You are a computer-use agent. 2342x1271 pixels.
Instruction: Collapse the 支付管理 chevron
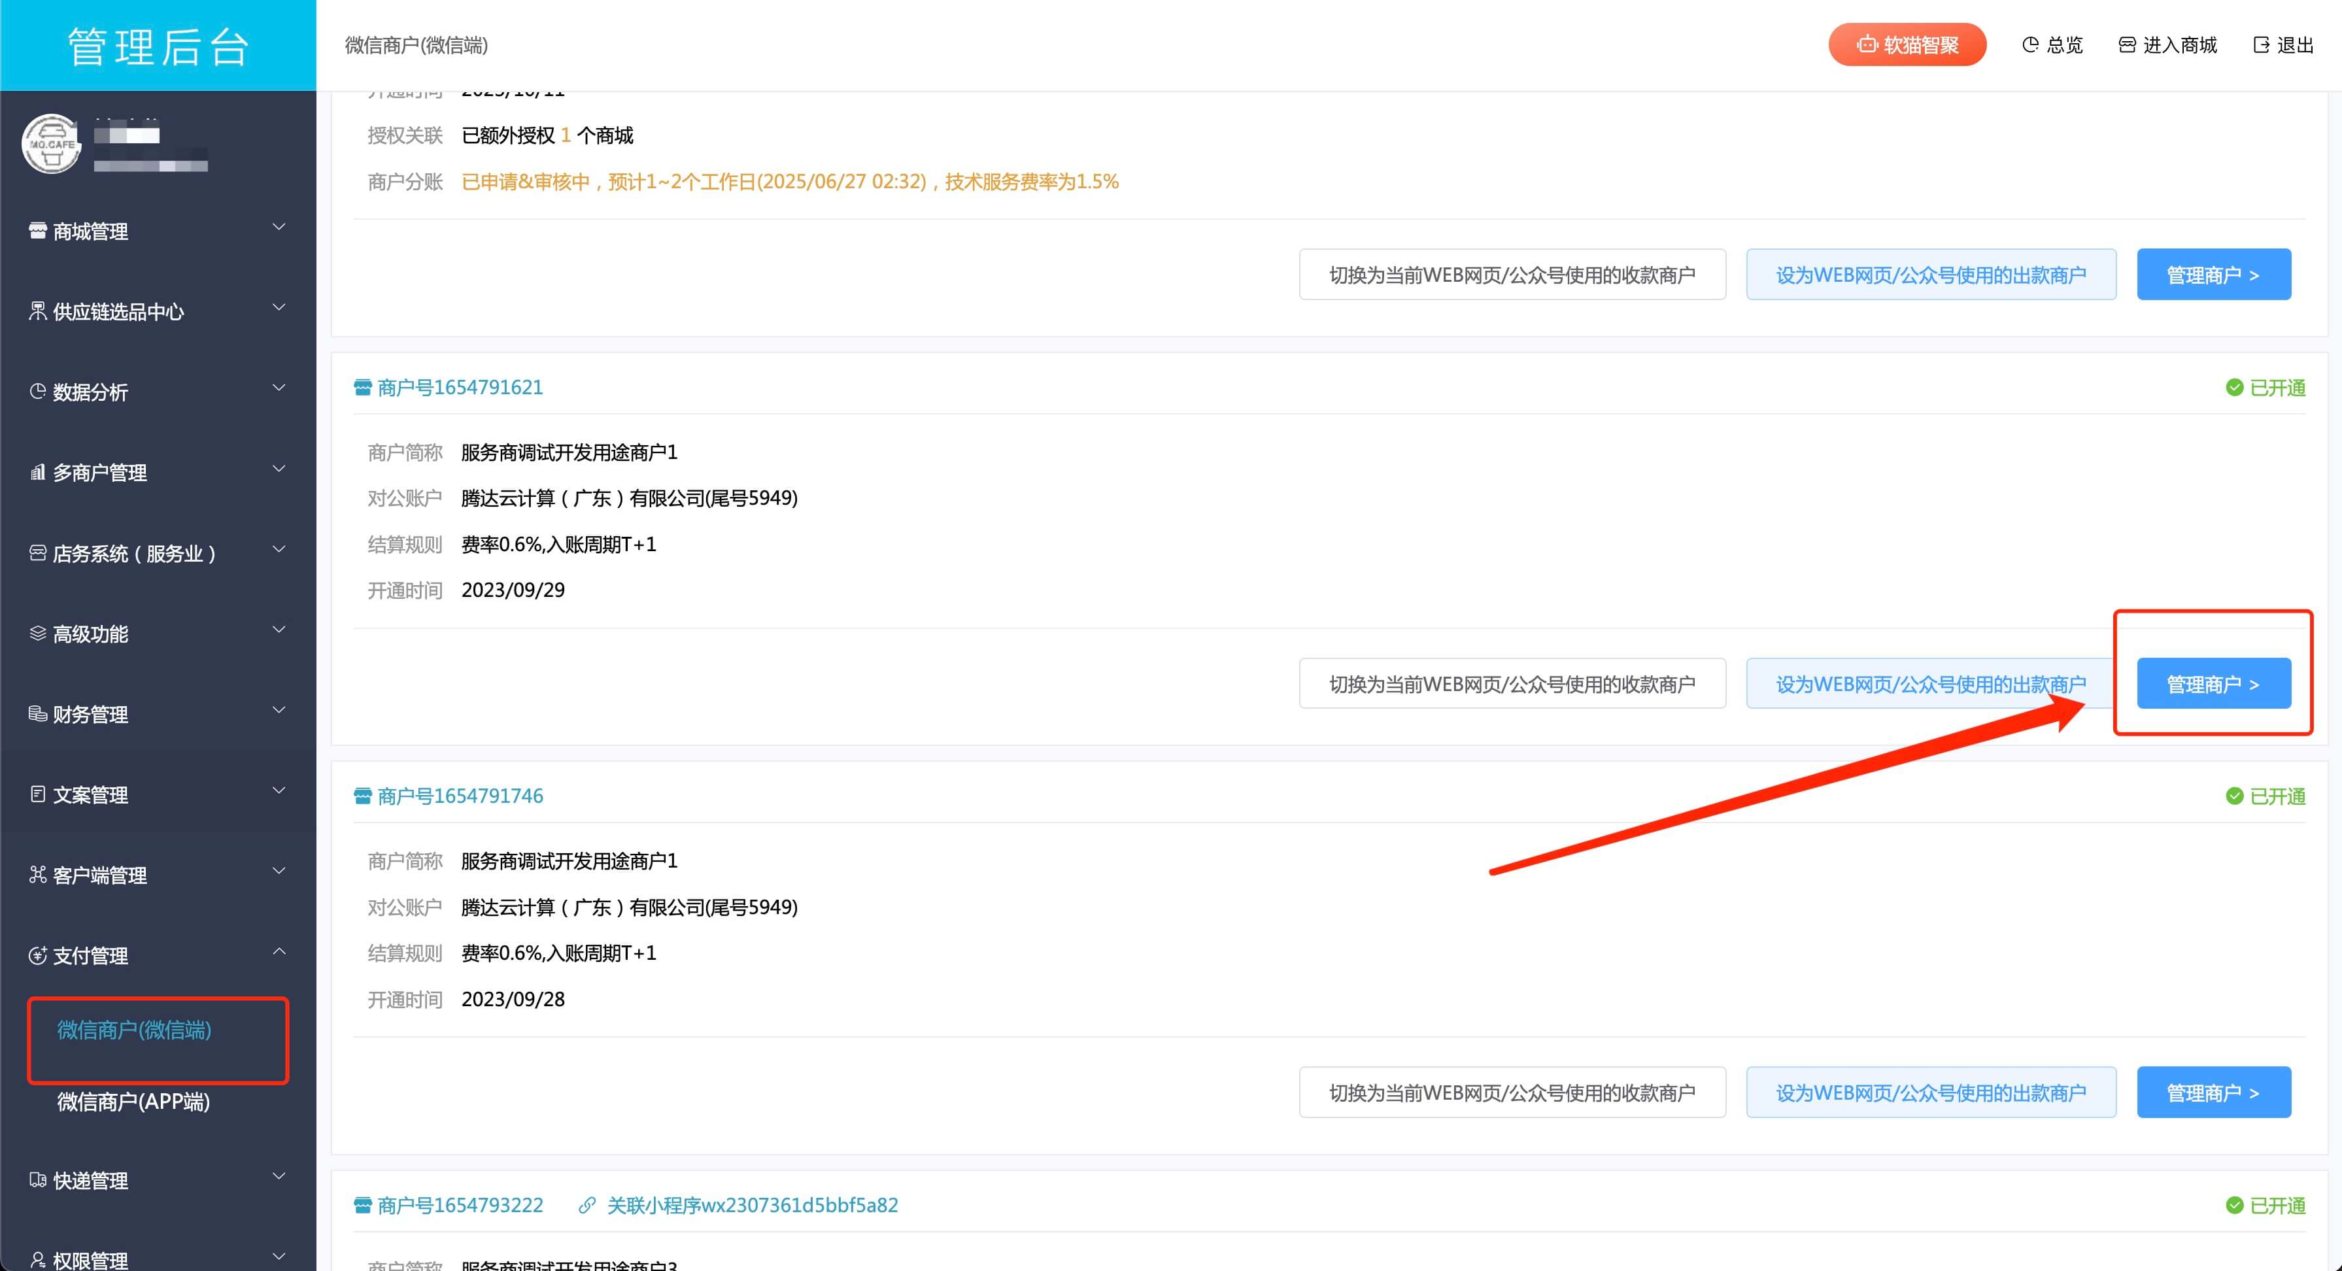point(279,951)
